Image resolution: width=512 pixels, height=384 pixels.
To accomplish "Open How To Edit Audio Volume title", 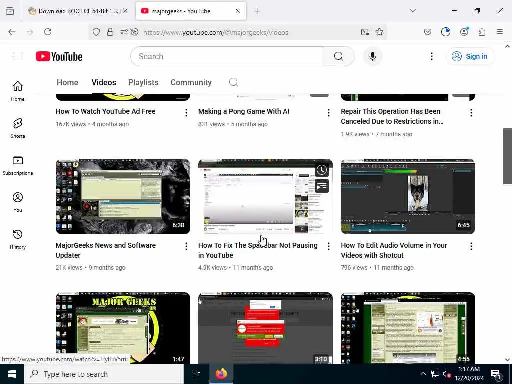I will pyautogui.click(x=394, y=250).
